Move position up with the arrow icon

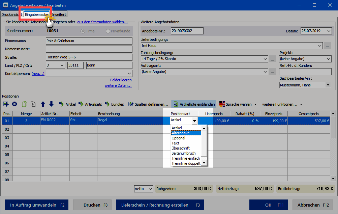coord(43,104)
